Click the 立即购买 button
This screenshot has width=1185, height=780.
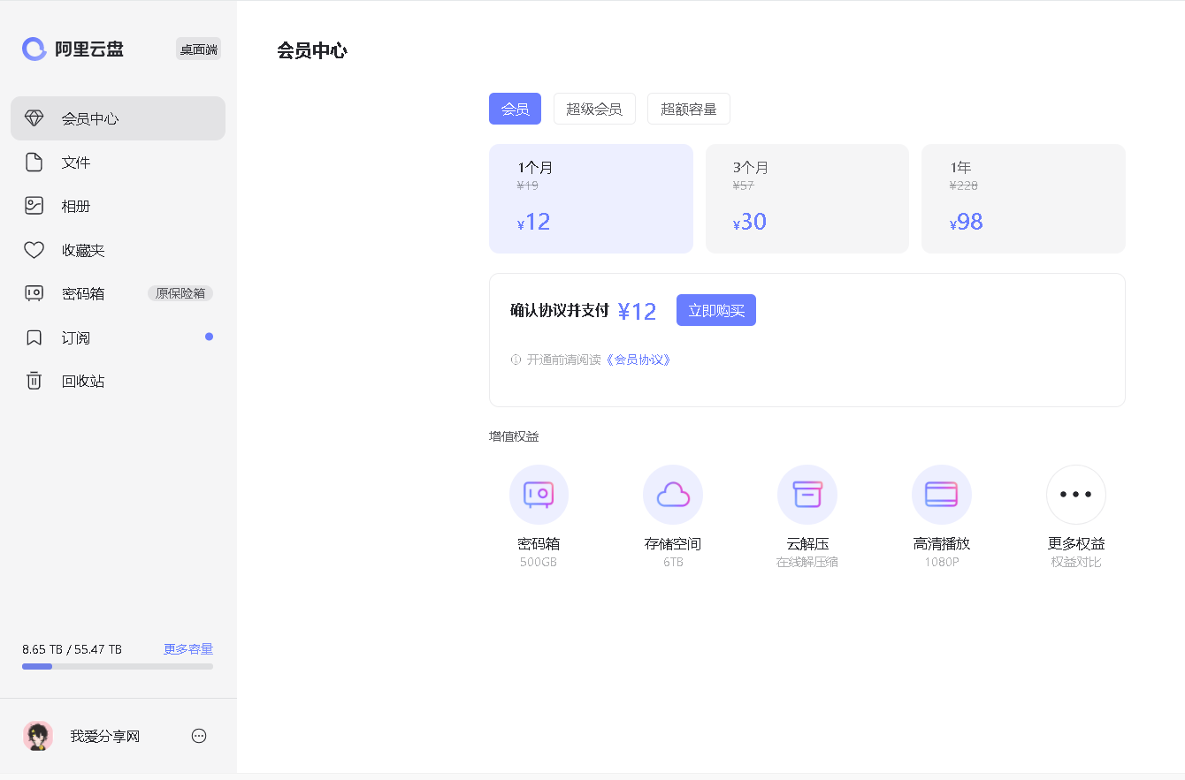click(x=716, y=310)
